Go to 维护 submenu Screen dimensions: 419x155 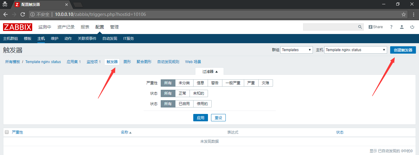[x=55, y=39]
